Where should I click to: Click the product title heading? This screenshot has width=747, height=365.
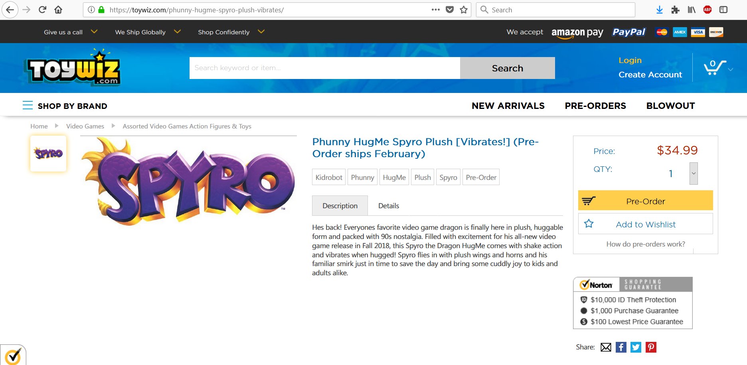(x=425, y=148)
